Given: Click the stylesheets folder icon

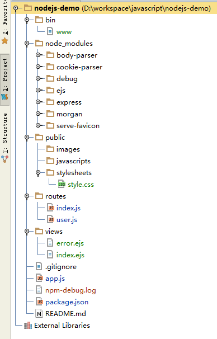Looking at the screenshot, I should pyautogui.click(x=50, y=172).
